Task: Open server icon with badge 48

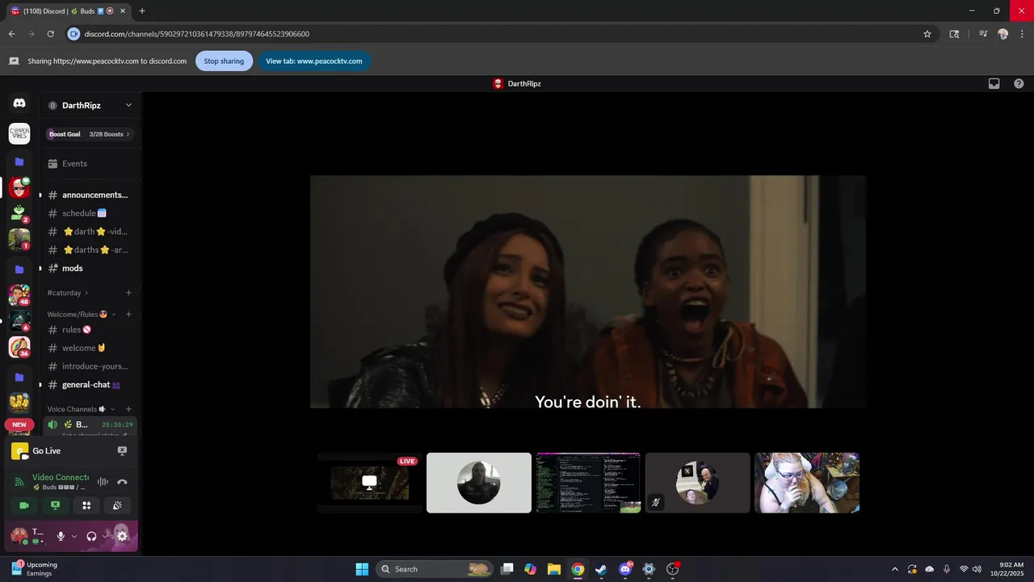Action: click(x=19, y=296)
